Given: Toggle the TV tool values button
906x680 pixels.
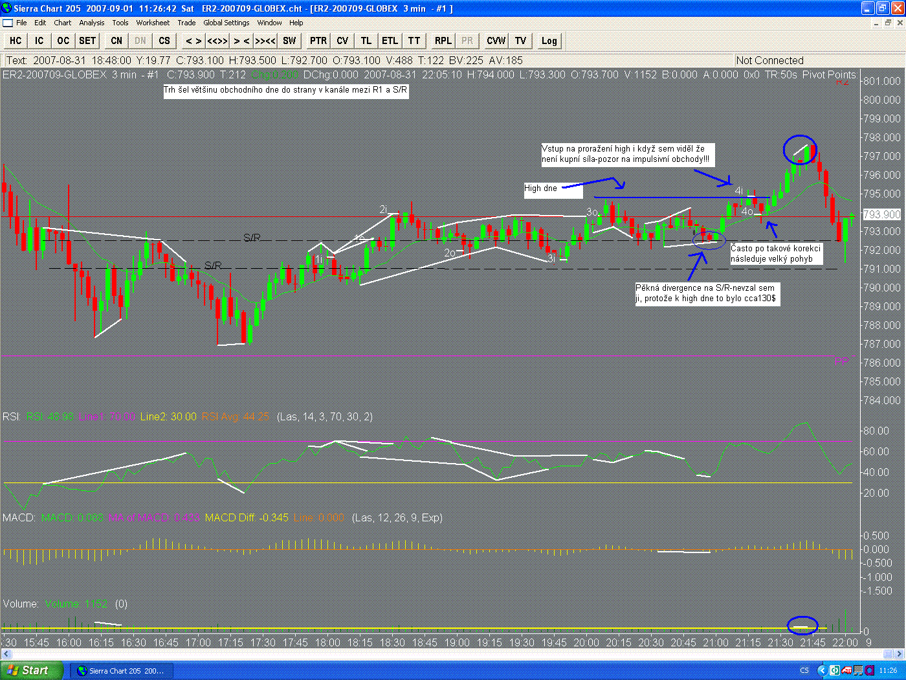Looking at the screenshot, I should [x=521, y=41].
